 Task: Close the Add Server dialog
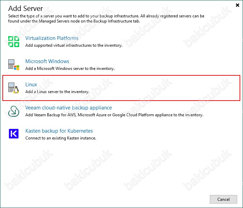click(x=237, y=5)
